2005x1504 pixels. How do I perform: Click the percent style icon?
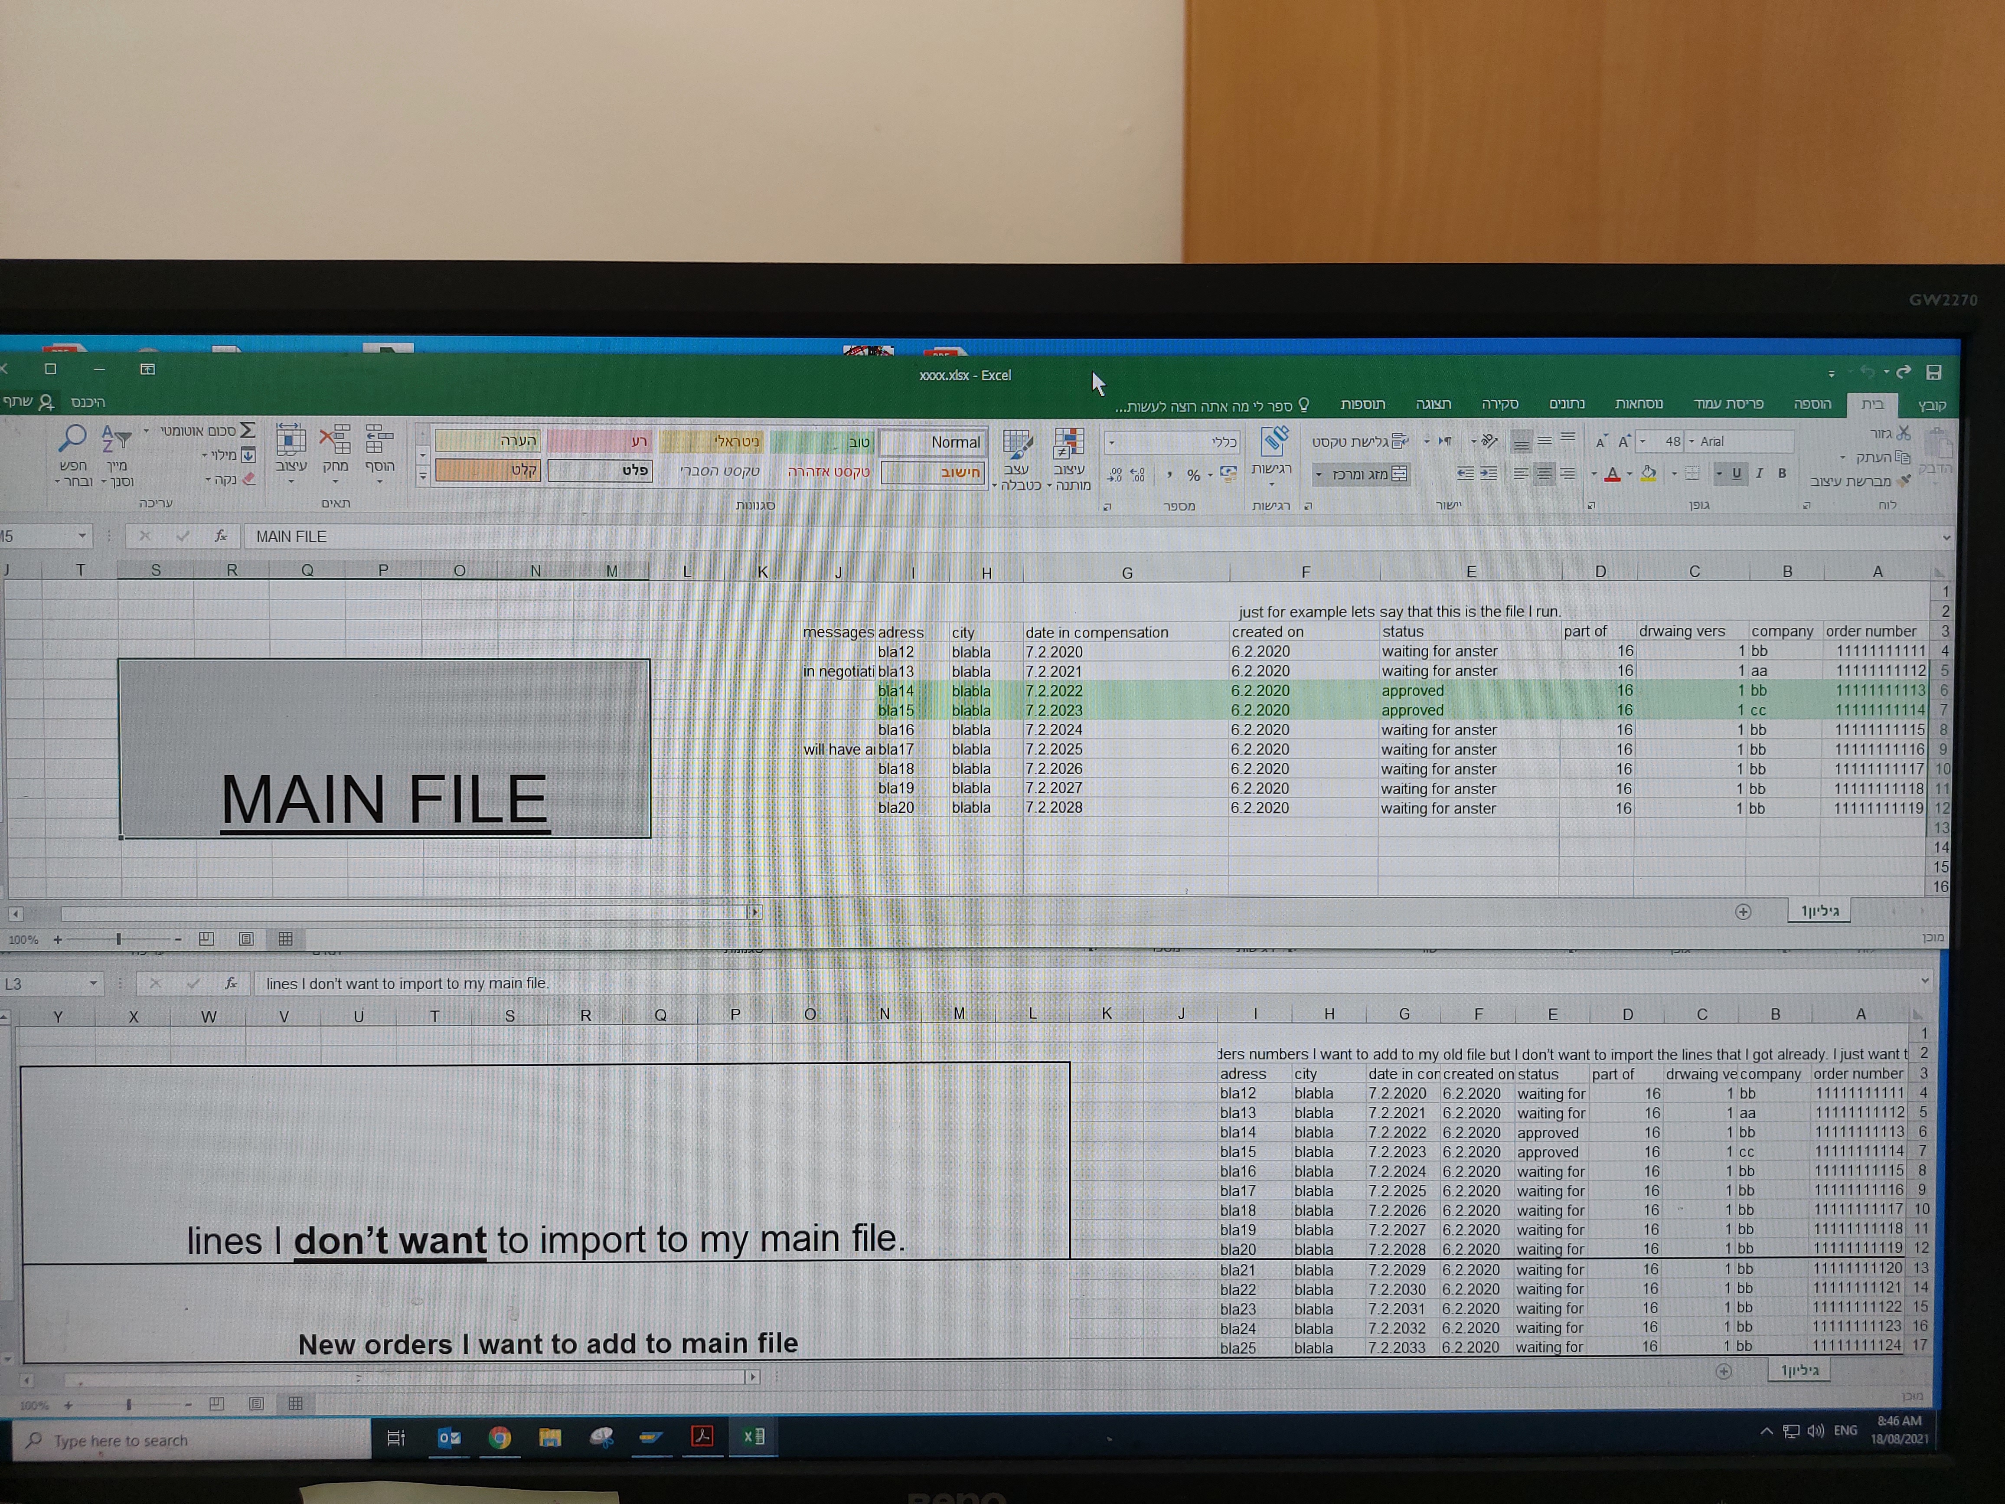coord(1193,475)
